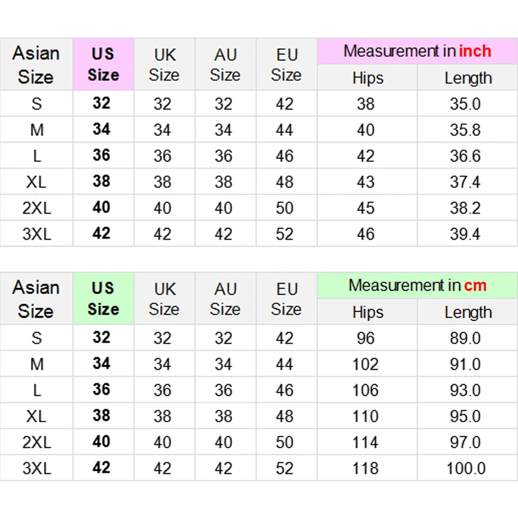Click the hips value 118
The height and width of the screenshot is (518, 518).
point(366,468)
